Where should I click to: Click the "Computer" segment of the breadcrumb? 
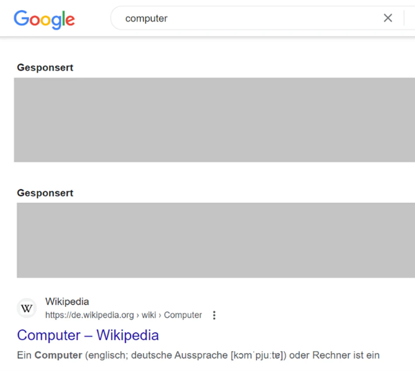(x=183, y=315)
